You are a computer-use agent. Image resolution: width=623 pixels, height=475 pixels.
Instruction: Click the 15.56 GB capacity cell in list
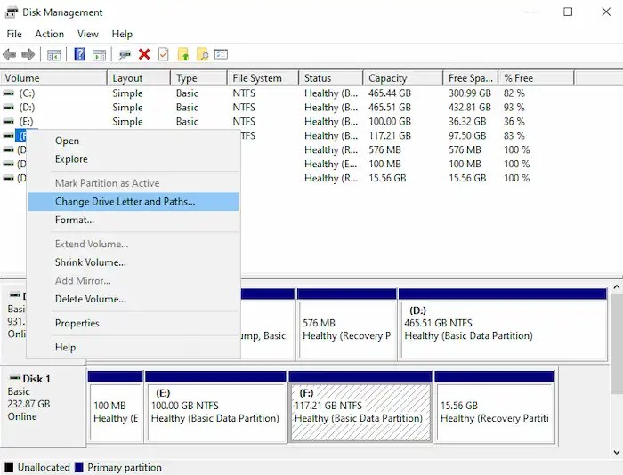387,178
